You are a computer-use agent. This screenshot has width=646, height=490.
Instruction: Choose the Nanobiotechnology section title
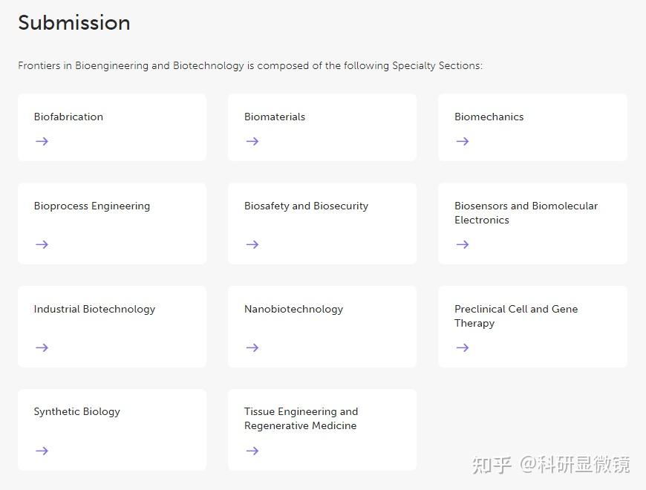click(x=293, y=309)
